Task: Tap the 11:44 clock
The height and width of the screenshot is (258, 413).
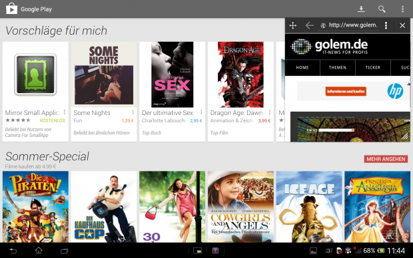Action: point(396,251)
